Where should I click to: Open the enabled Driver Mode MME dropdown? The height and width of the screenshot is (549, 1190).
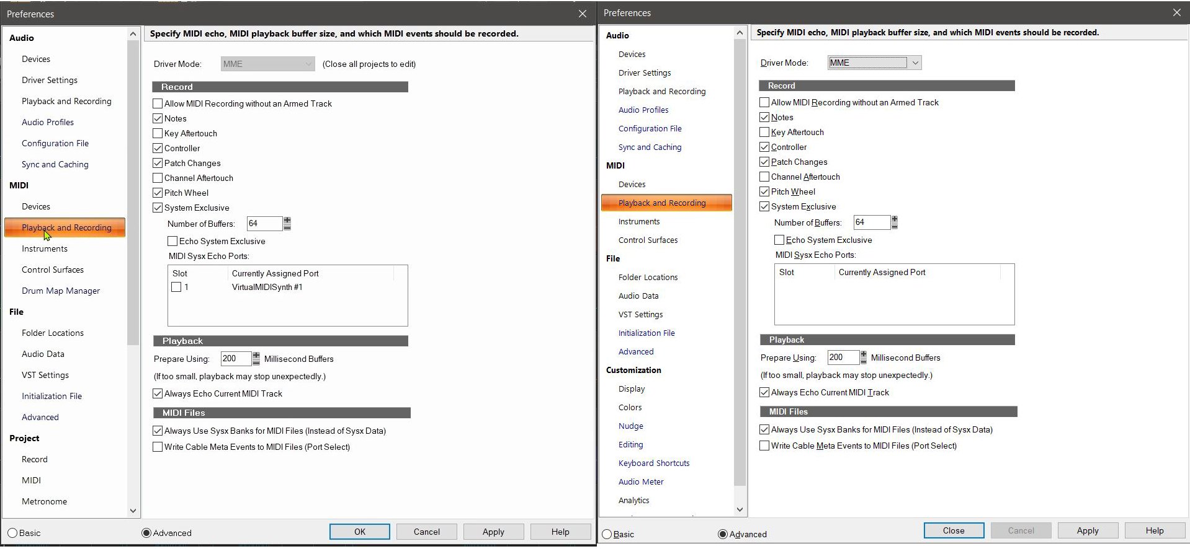pyautogui.click(x=915, y=63)
